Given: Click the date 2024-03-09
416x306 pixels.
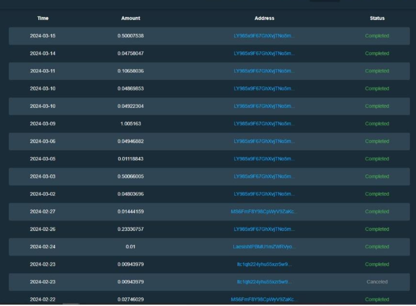Looking at the screenshot, I should coord(43,124).
